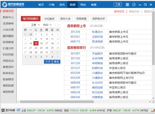
Task: Expand the 2022 year dropdown
Action: click(x=51, y=25)
